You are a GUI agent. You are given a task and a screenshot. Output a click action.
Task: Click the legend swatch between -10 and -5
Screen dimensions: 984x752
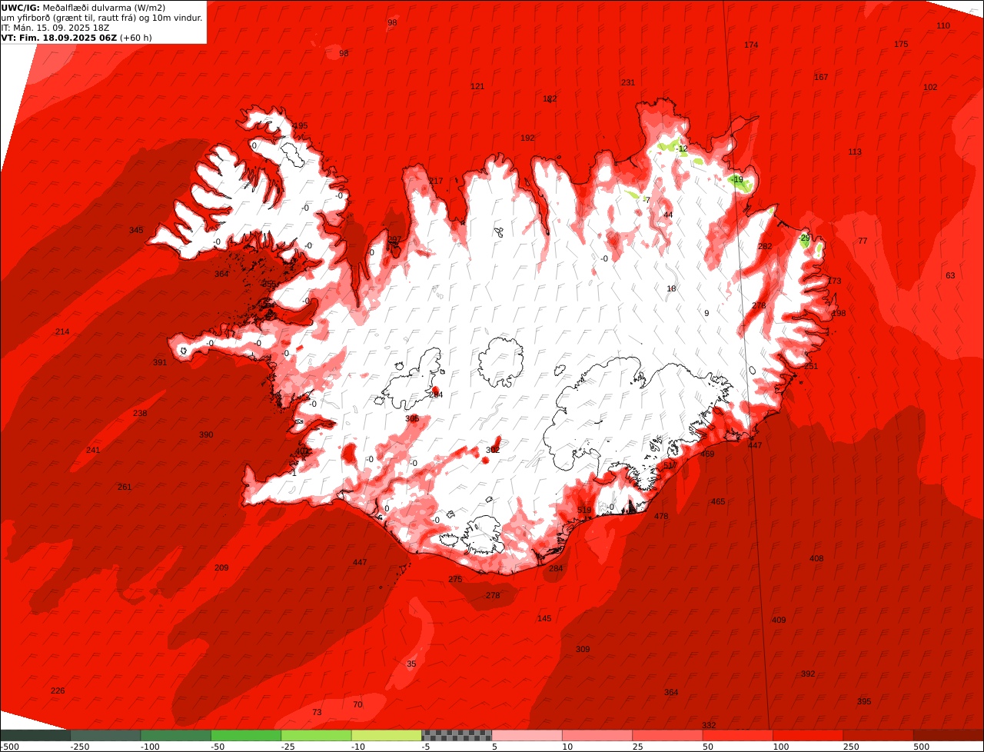click(387, 735)
